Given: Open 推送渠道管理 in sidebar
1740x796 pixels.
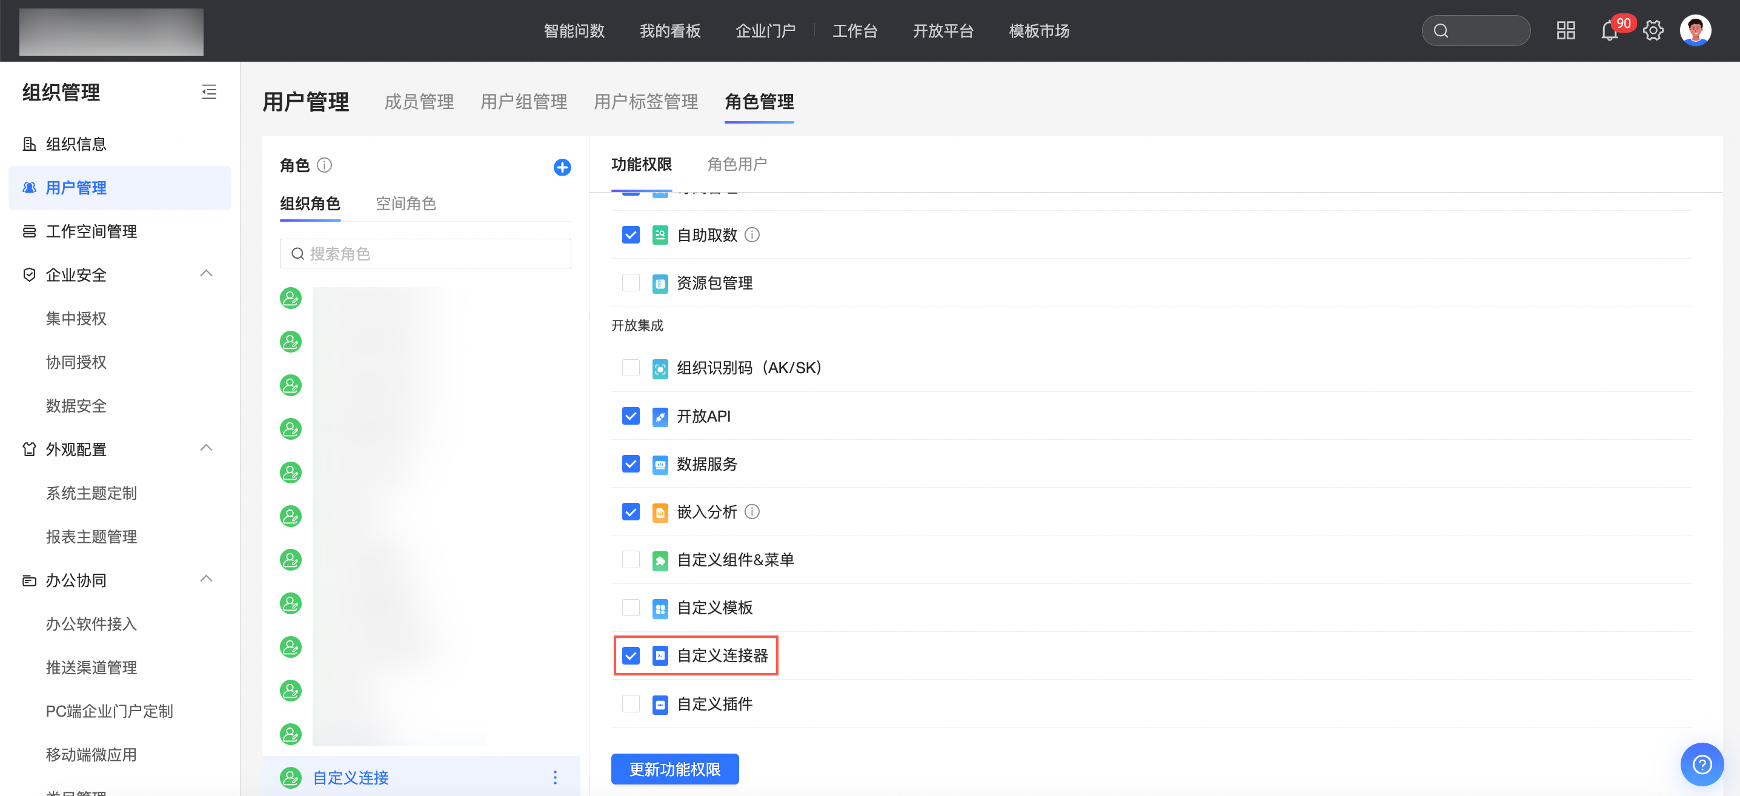Looking at the screenshot, I should pyautogui.click(x=91, y=668).
